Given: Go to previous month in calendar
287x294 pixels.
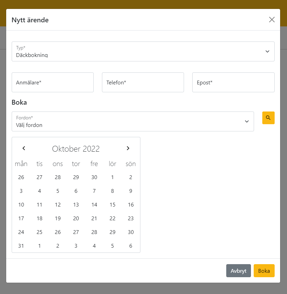Looking at the screenshot, I should click(24, 148).
